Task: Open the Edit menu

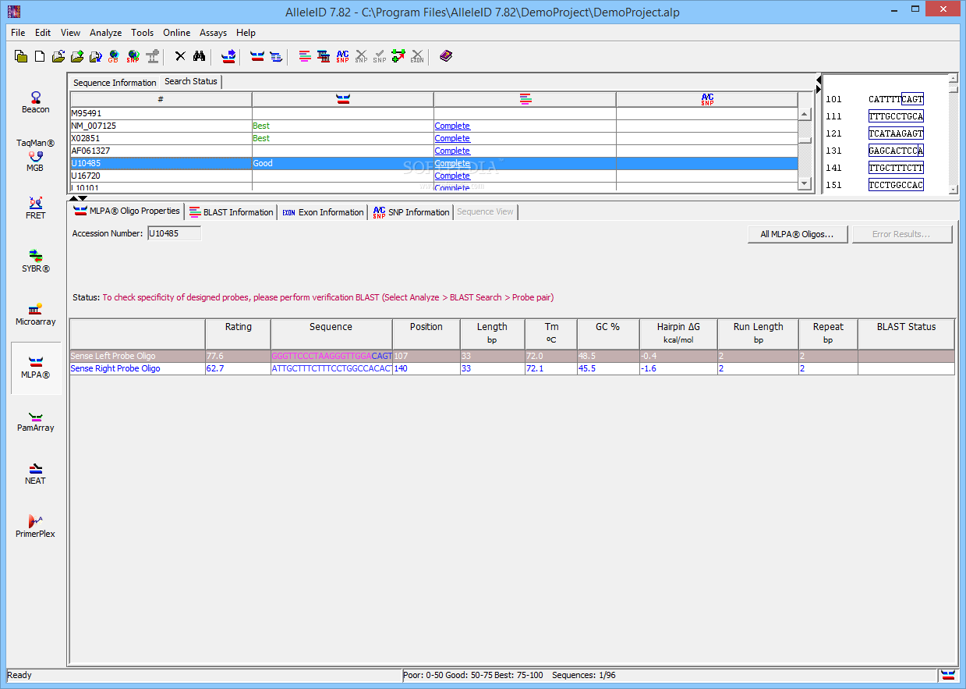Action: (43, 33)
